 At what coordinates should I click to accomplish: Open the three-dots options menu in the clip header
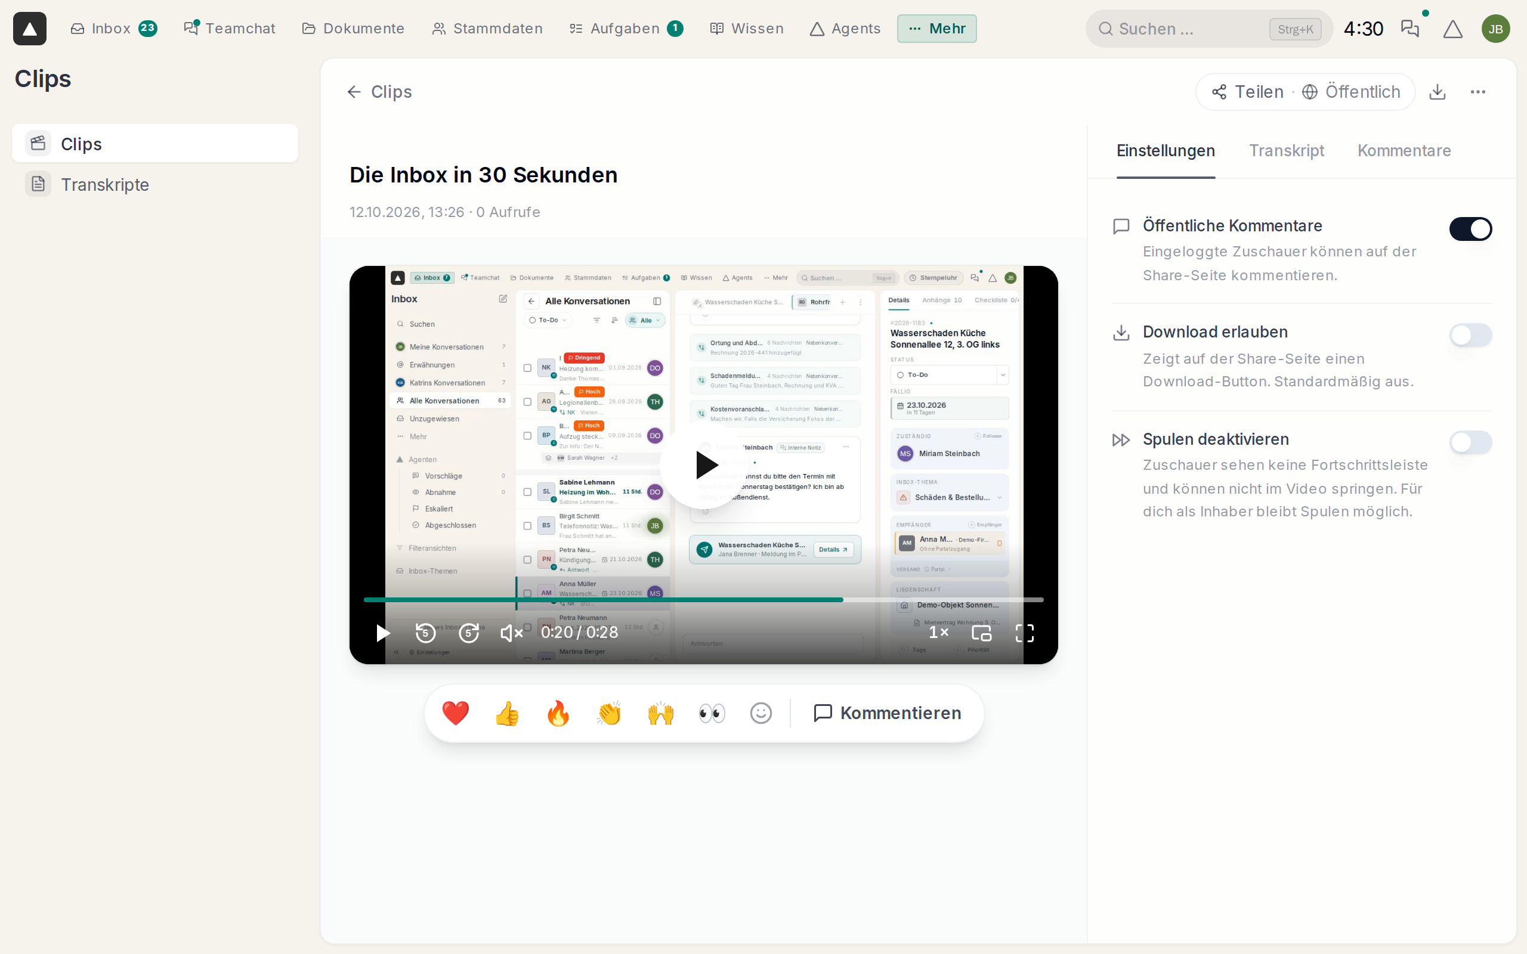1477,92
